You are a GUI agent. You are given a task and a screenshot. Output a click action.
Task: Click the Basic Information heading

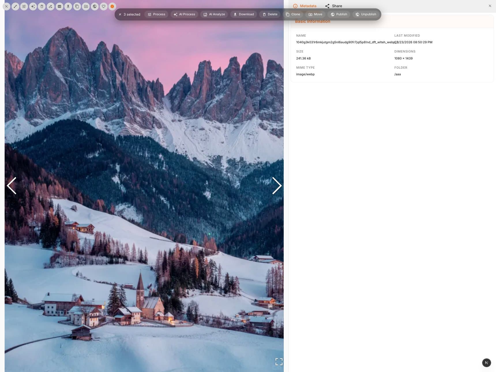tap(313, 21)
